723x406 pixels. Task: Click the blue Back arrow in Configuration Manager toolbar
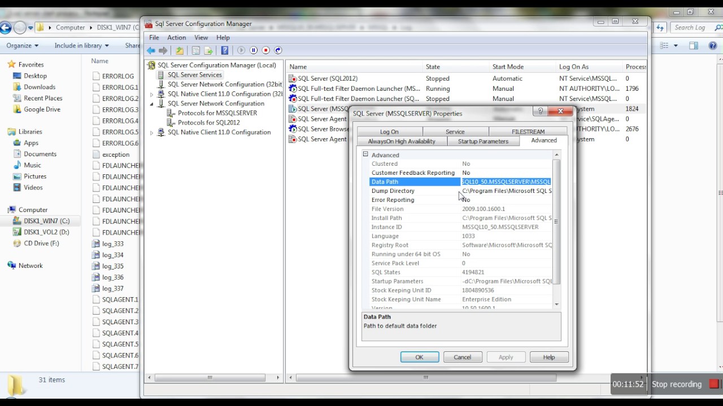click(x=151, y=51)
